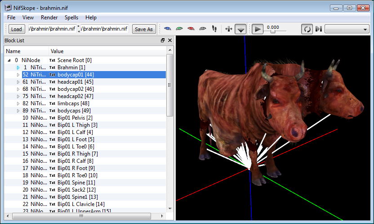Click the Value column header
This screenshot has height=224, width=374.
coord(107,51)
